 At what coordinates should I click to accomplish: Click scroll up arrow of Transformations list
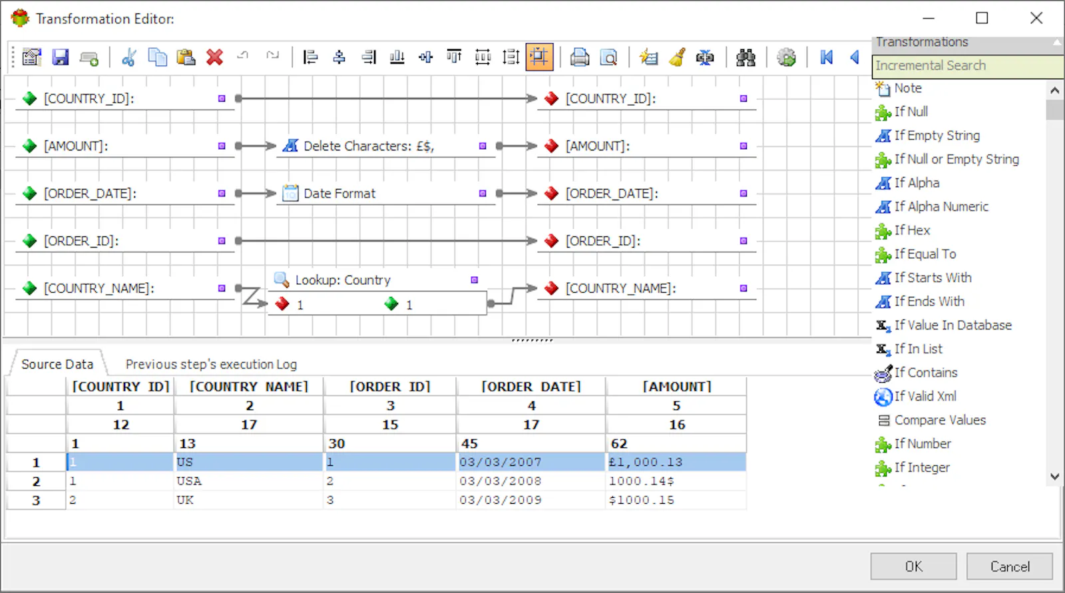tap(1054, 90)
